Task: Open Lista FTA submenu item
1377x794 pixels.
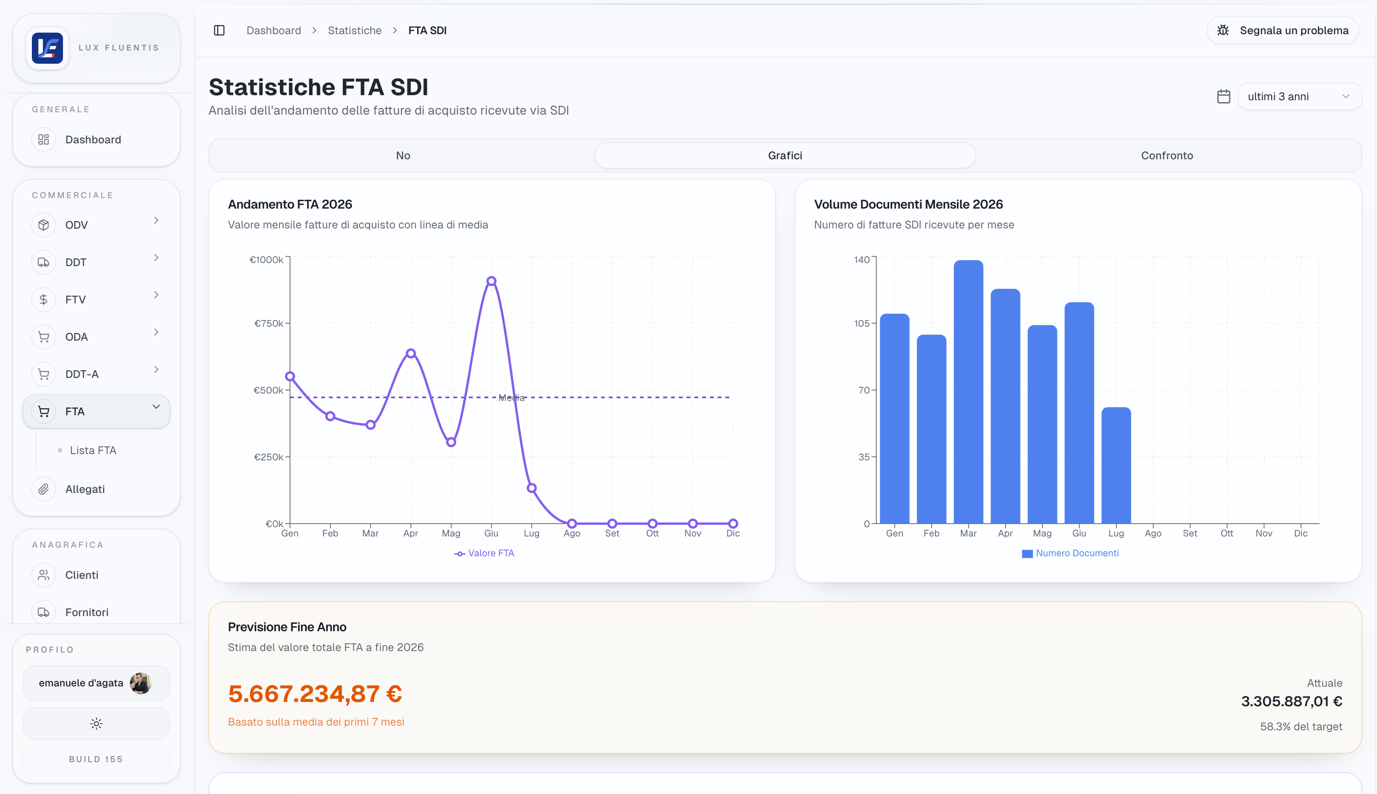Action: pos(93,451)
